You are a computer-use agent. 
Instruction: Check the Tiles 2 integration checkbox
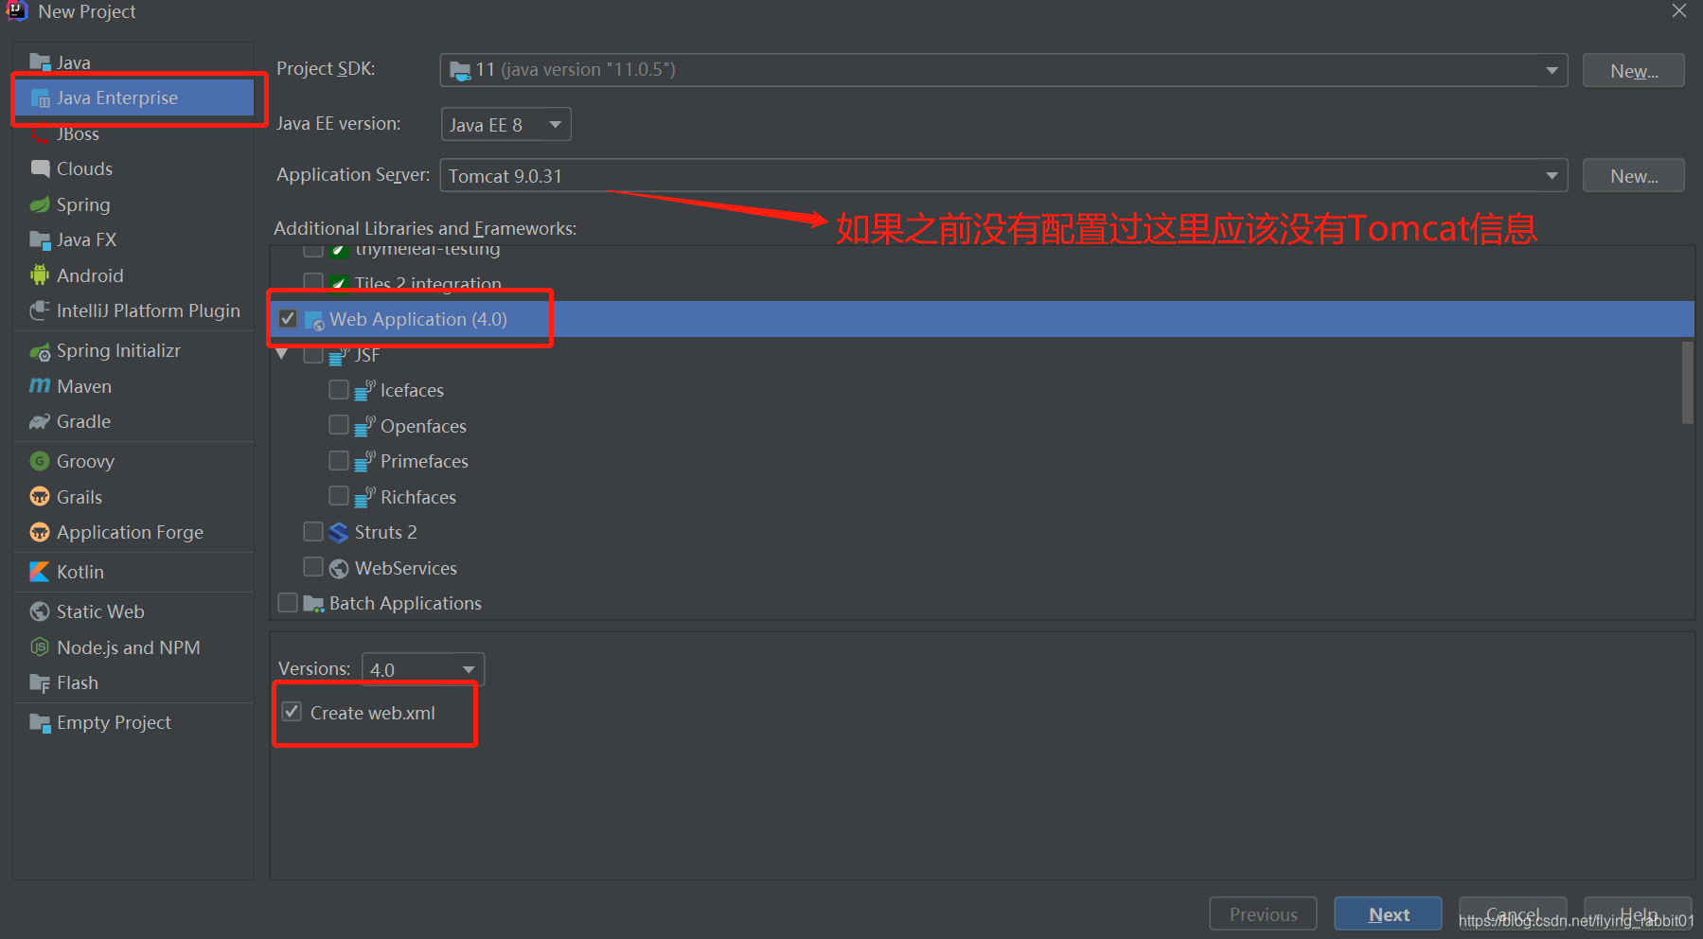point(313,281)
